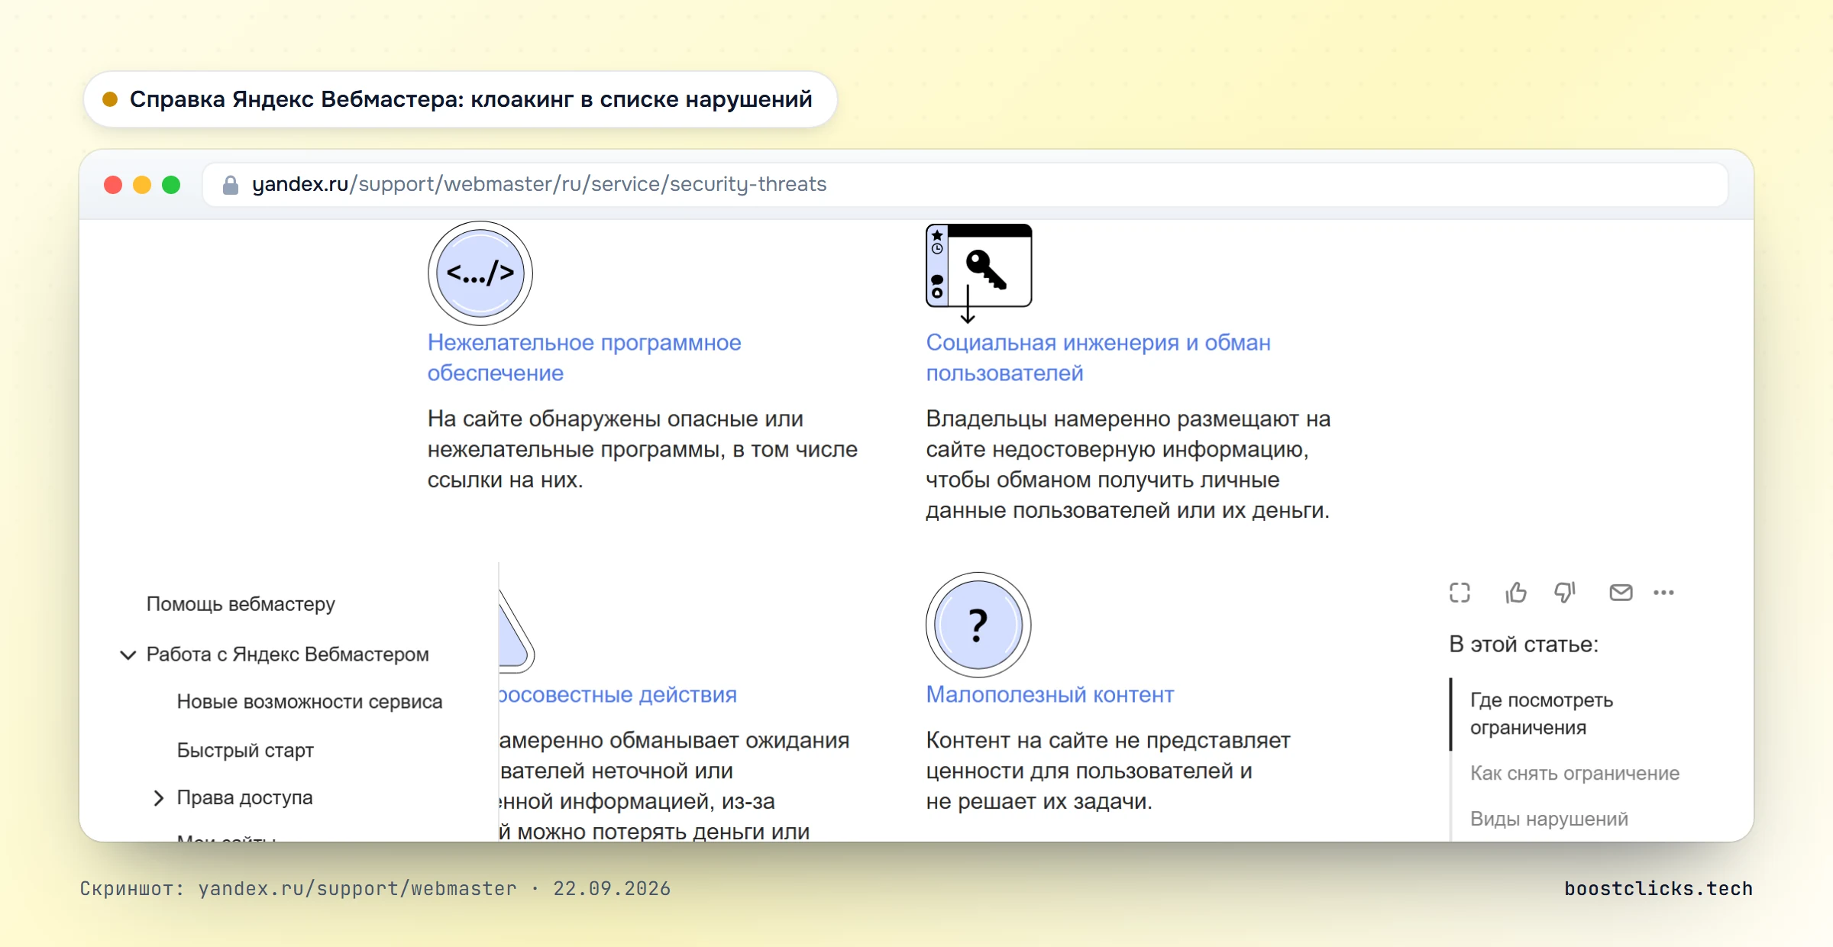This screenshot has height=947, width=1833.
Task: Click the text В этой статье:
Action: coord(1523,645)
